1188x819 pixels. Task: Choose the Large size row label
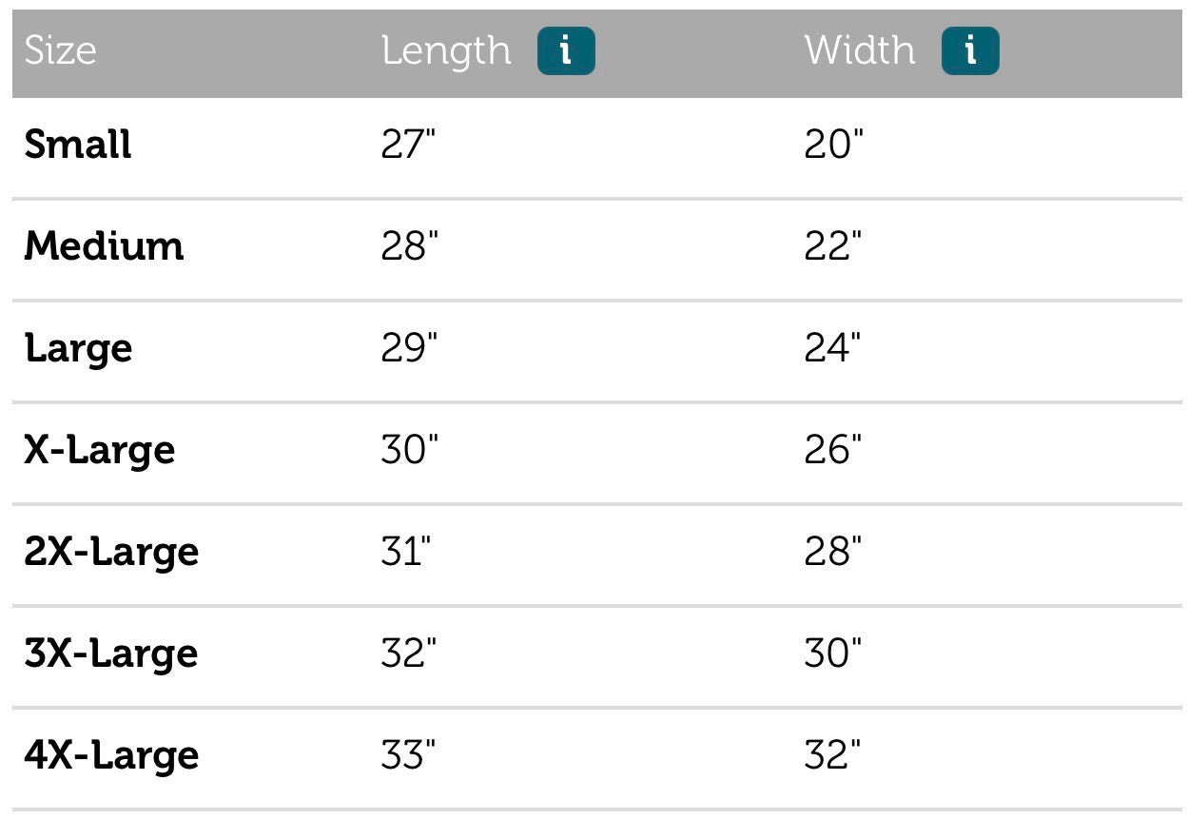(78, 349)
